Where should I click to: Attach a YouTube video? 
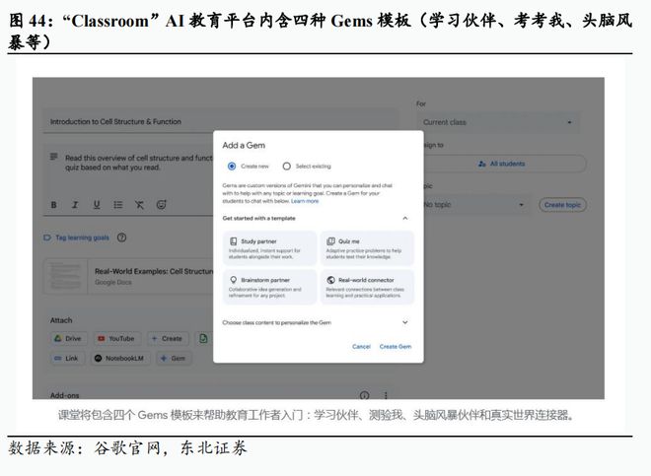click(117, 339)
